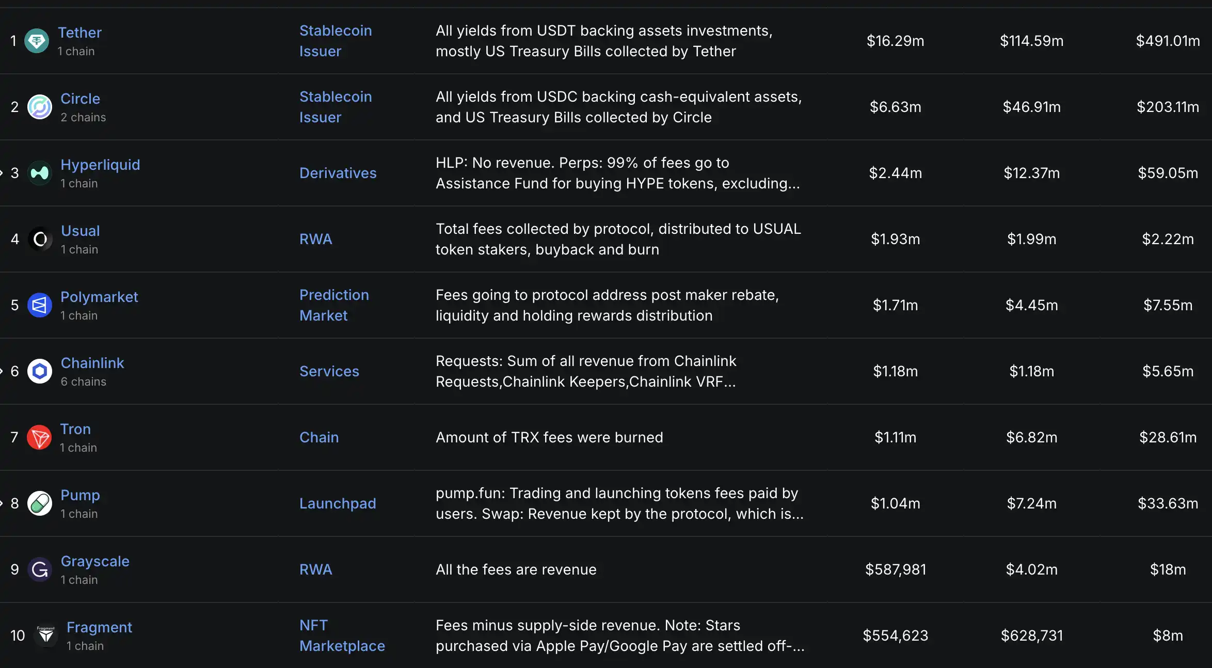
Task: Select the Grayscale logo icon
Action: (x=39, y=569)
